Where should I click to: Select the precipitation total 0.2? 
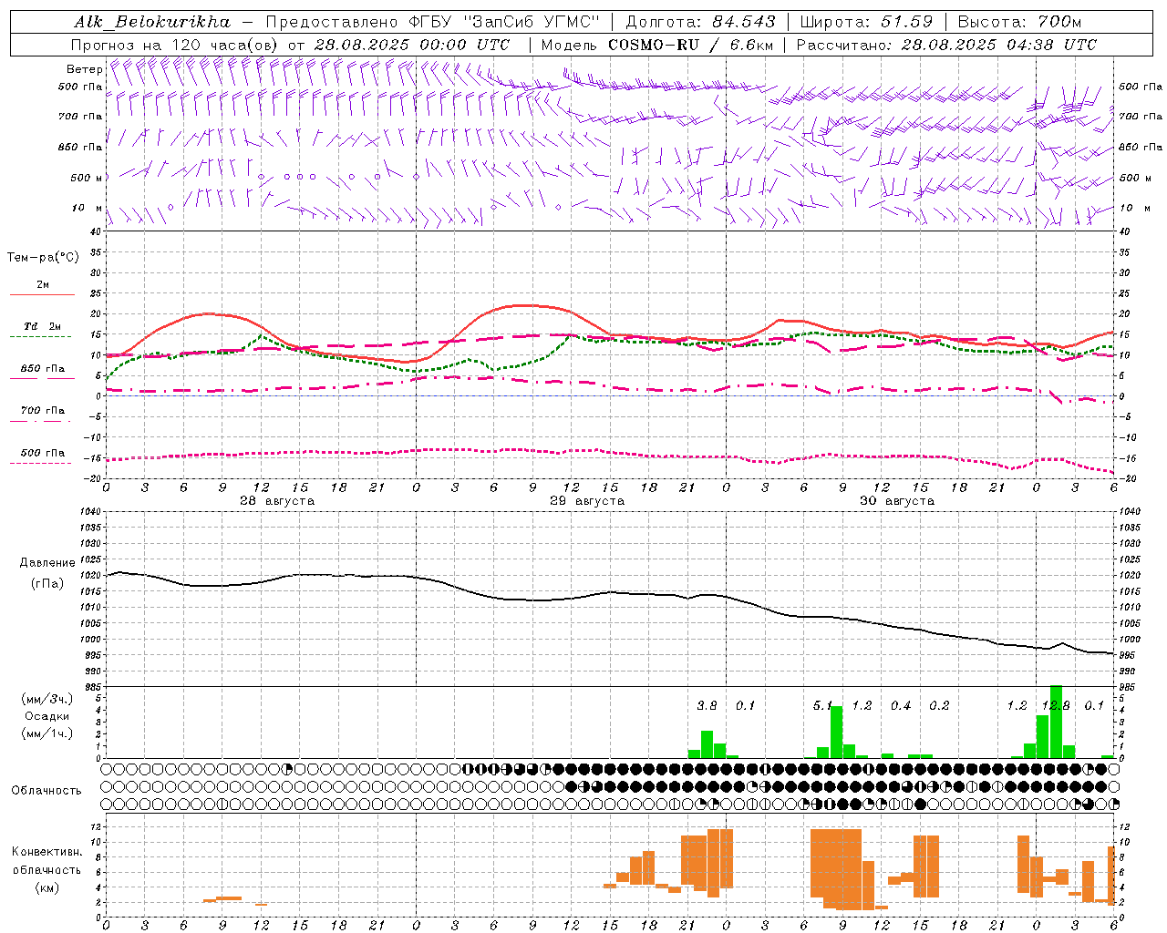pos(939,706)
